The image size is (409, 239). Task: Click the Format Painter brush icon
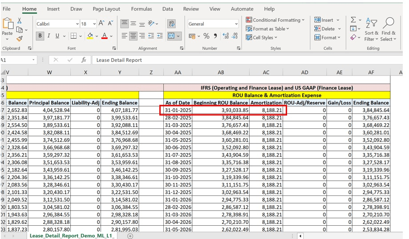point(20,39)
